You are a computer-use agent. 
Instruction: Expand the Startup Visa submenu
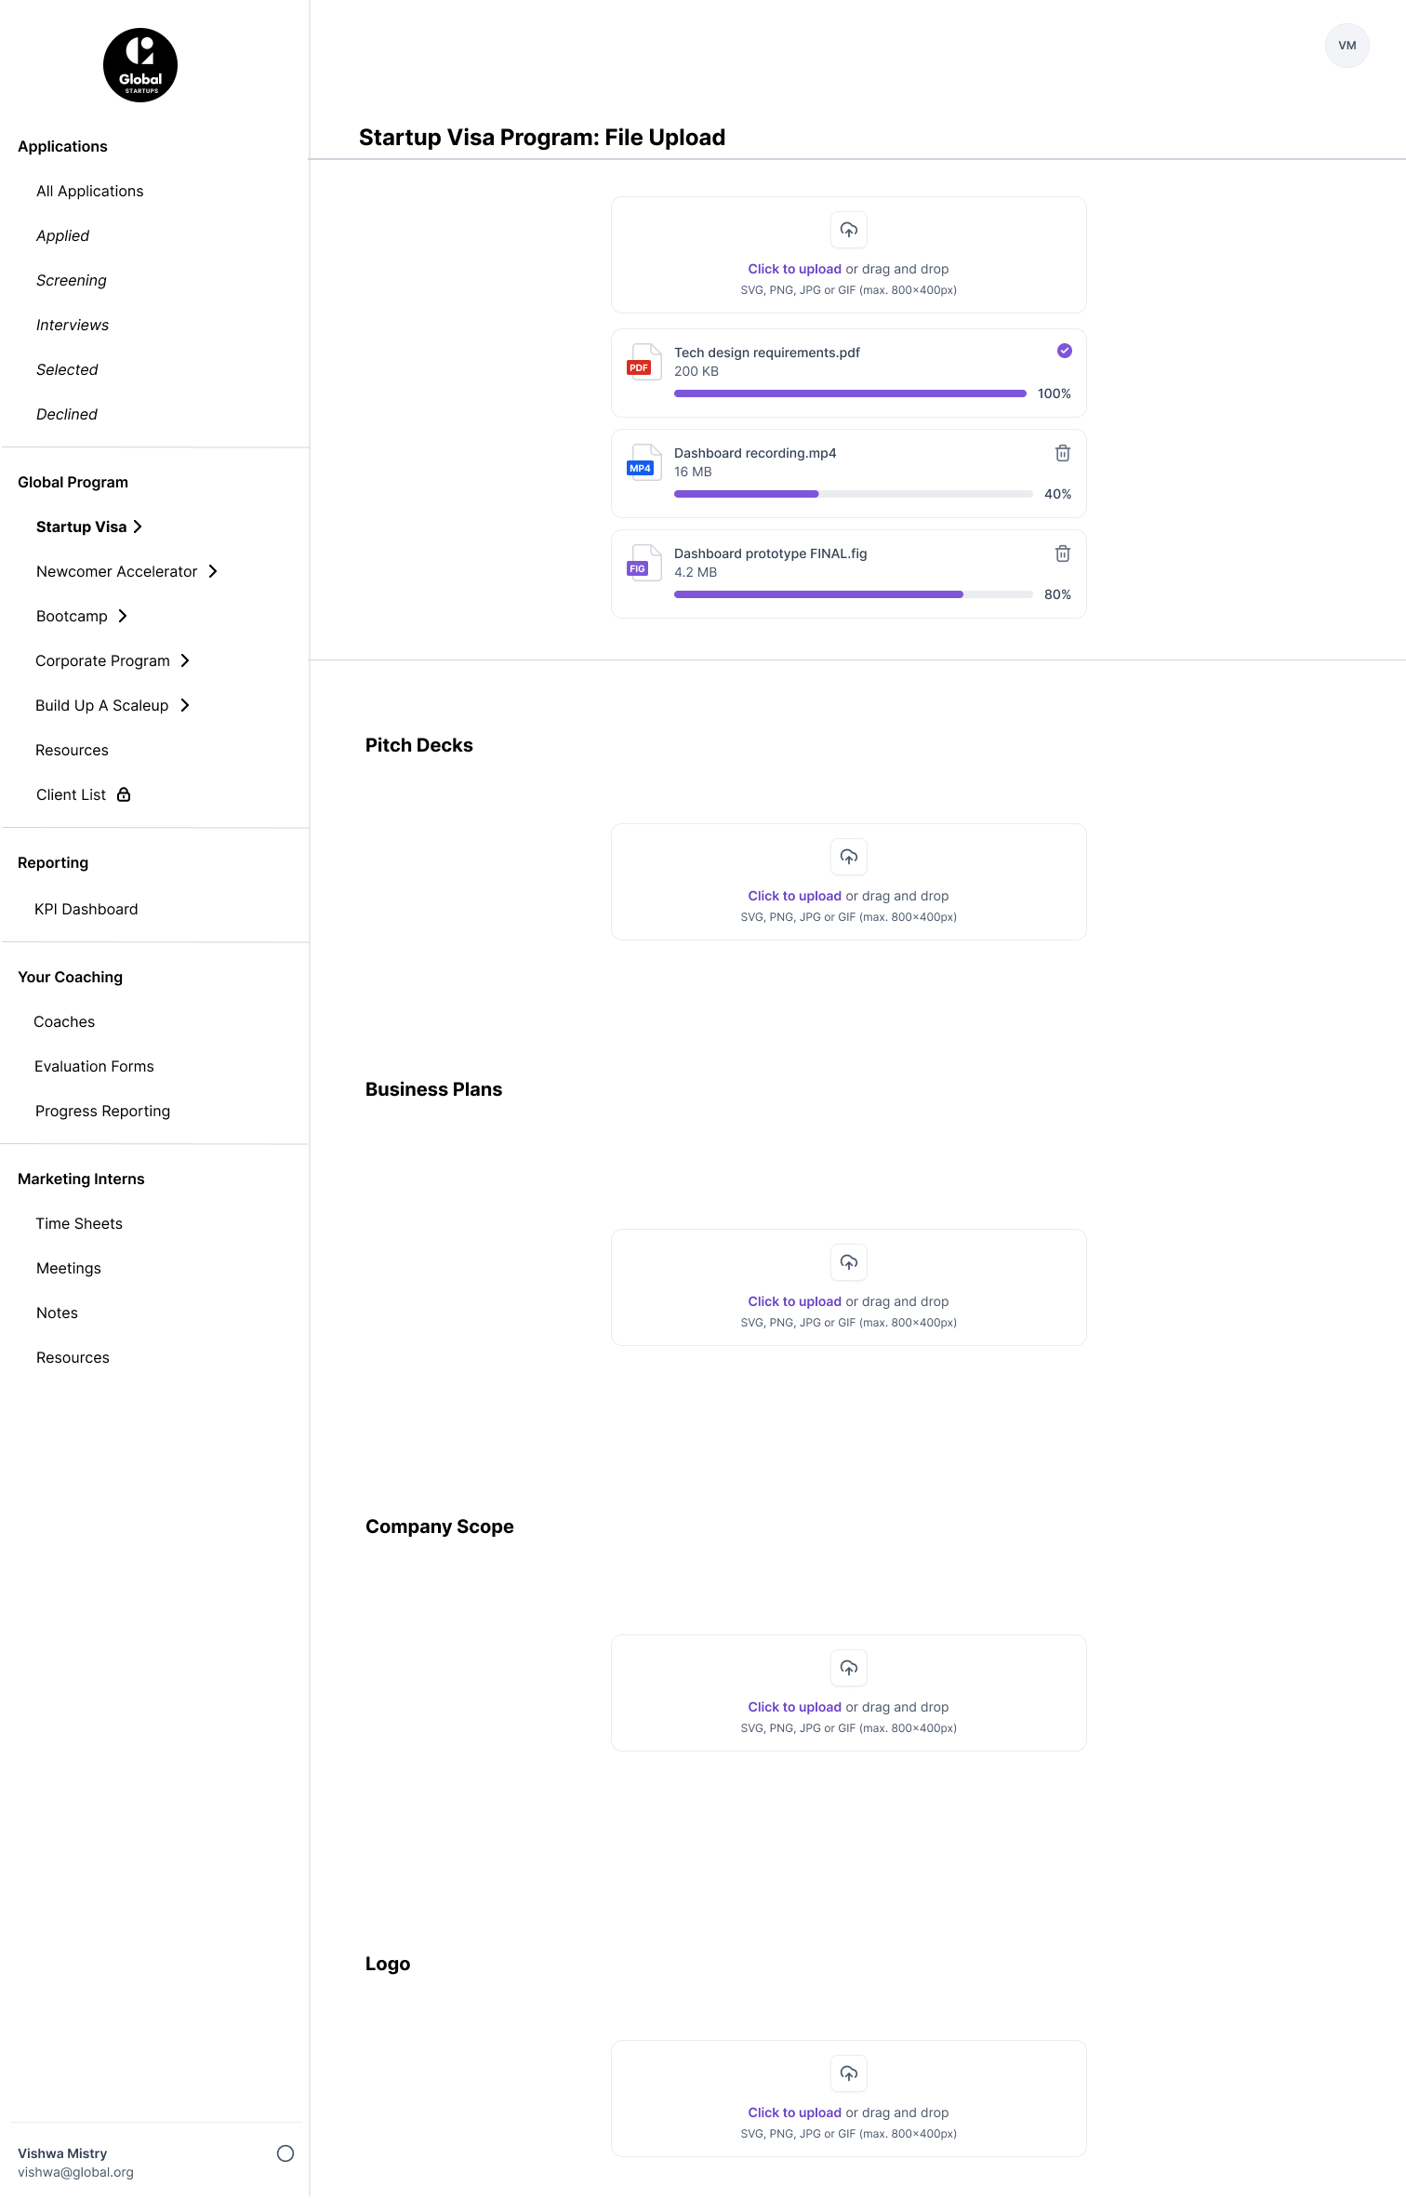pyautogui.click(x=138, y=526)
